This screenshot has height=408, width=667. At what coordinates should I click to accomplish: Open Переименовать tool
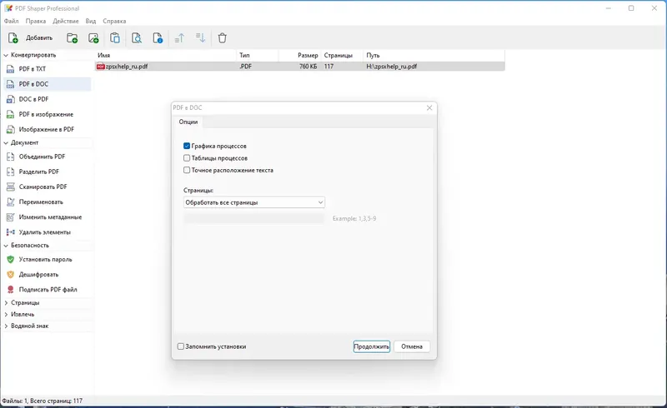pos(47,202)
